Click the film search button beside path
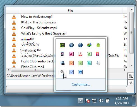The height and width of the screenshot is (107, 137). click(131, 76)
